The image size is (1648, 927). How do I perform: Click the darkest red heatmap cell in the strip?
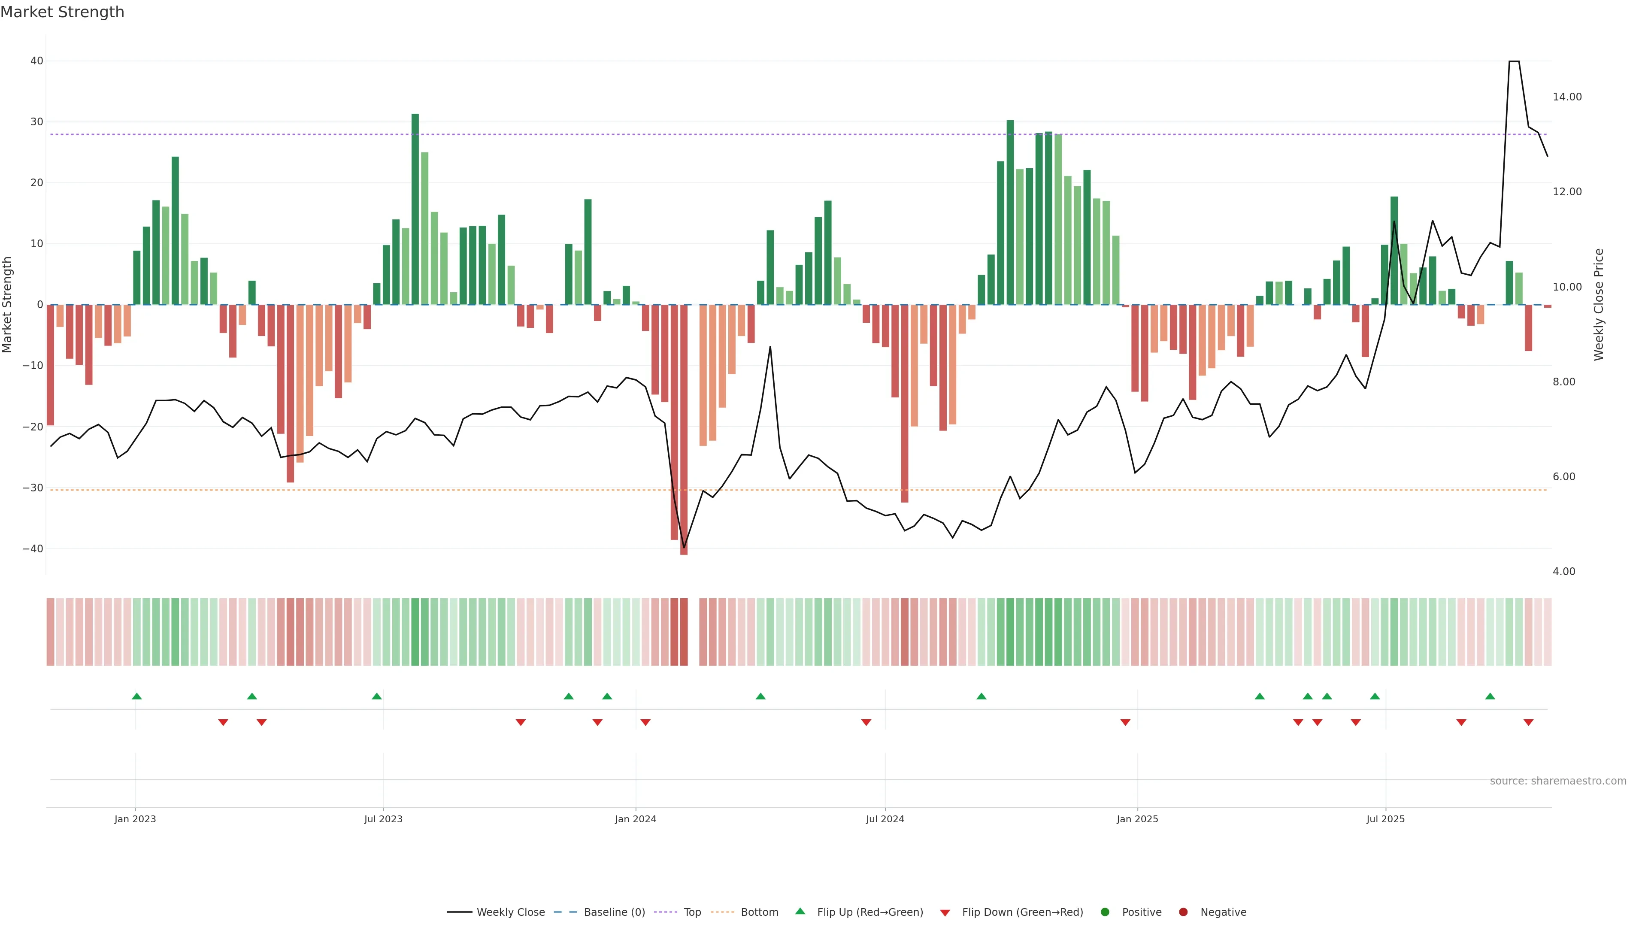684,632
